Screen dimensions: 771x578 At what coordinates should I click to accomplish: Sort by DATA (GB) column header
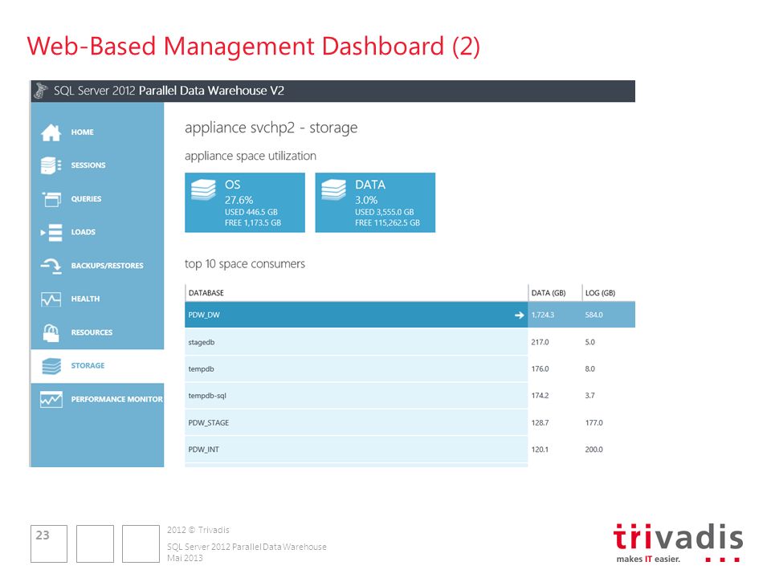(x=549, y=293)
